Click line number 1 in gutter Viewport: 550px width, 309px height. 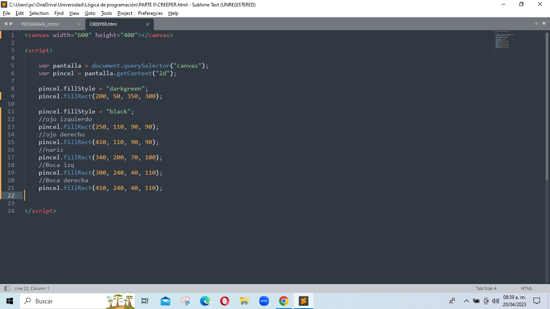[x=13, y=35]
